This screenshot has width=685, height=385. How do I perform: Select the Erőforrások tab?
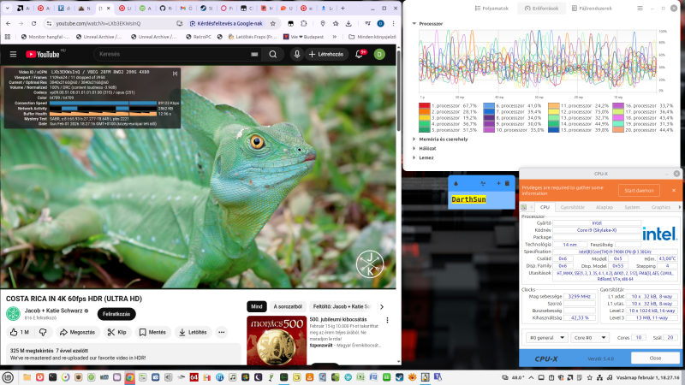(541, 9)
